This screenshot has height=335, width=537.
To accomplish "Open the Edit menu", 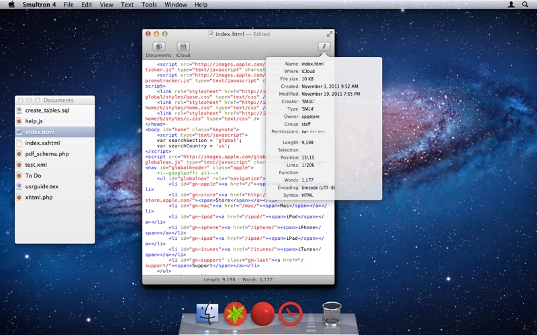I will [87, 5].
